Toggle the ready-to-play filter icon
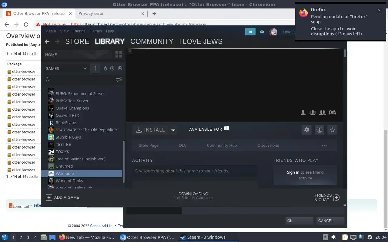 pos(120,68)
